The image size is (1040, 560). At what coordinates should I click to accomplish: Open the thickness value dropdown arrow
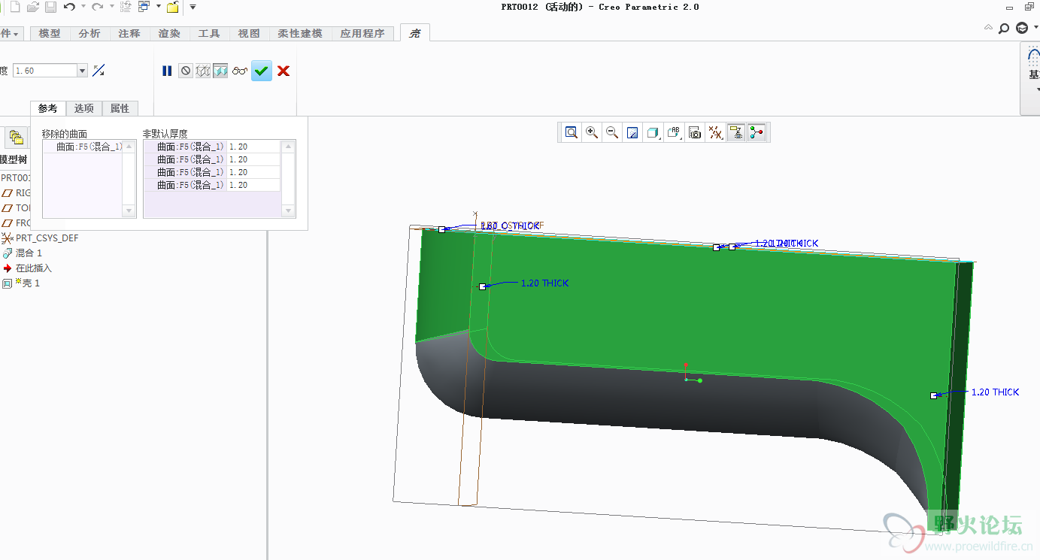(83, 71)
